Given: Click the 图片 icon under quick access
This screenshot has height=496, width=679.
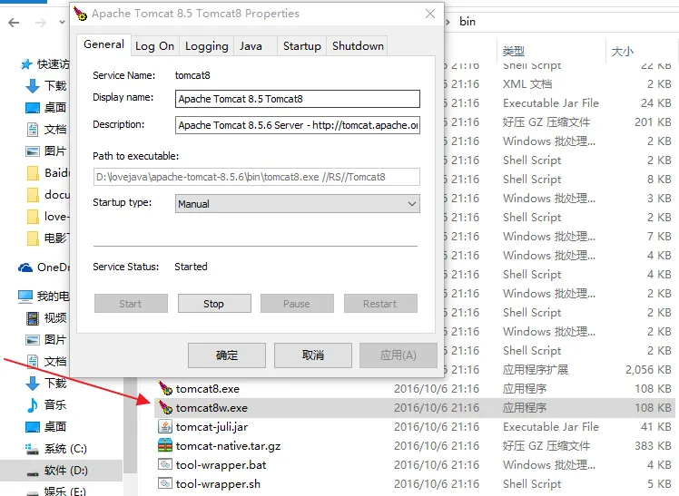Looking at the screenshot, I should click(x=33, y=151).
